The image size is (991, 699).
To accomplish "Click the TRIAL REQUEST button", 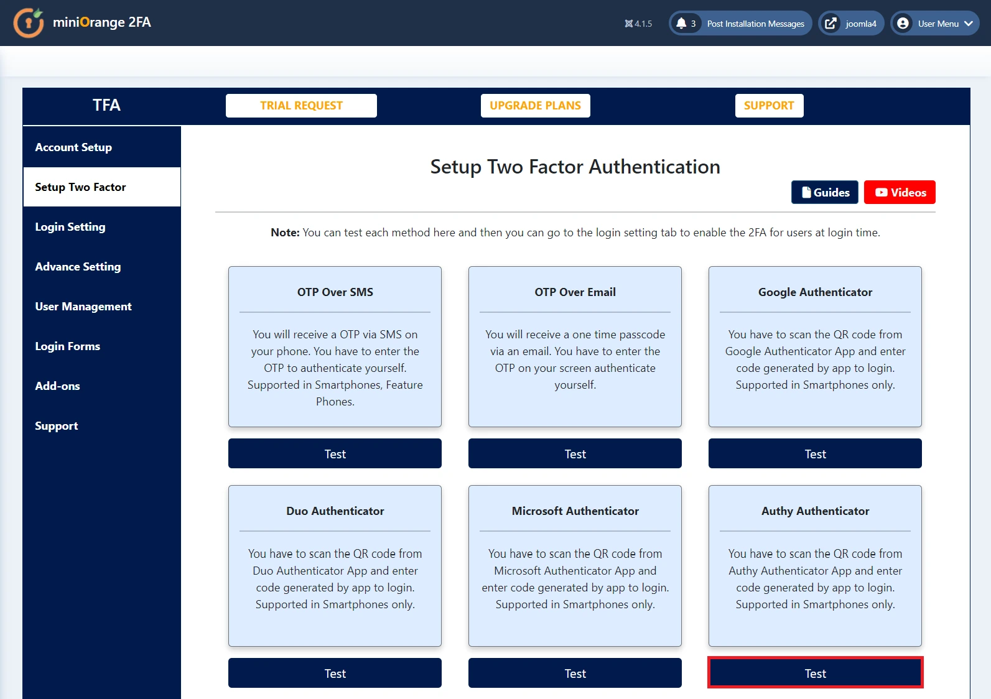I will coord(301,106).
